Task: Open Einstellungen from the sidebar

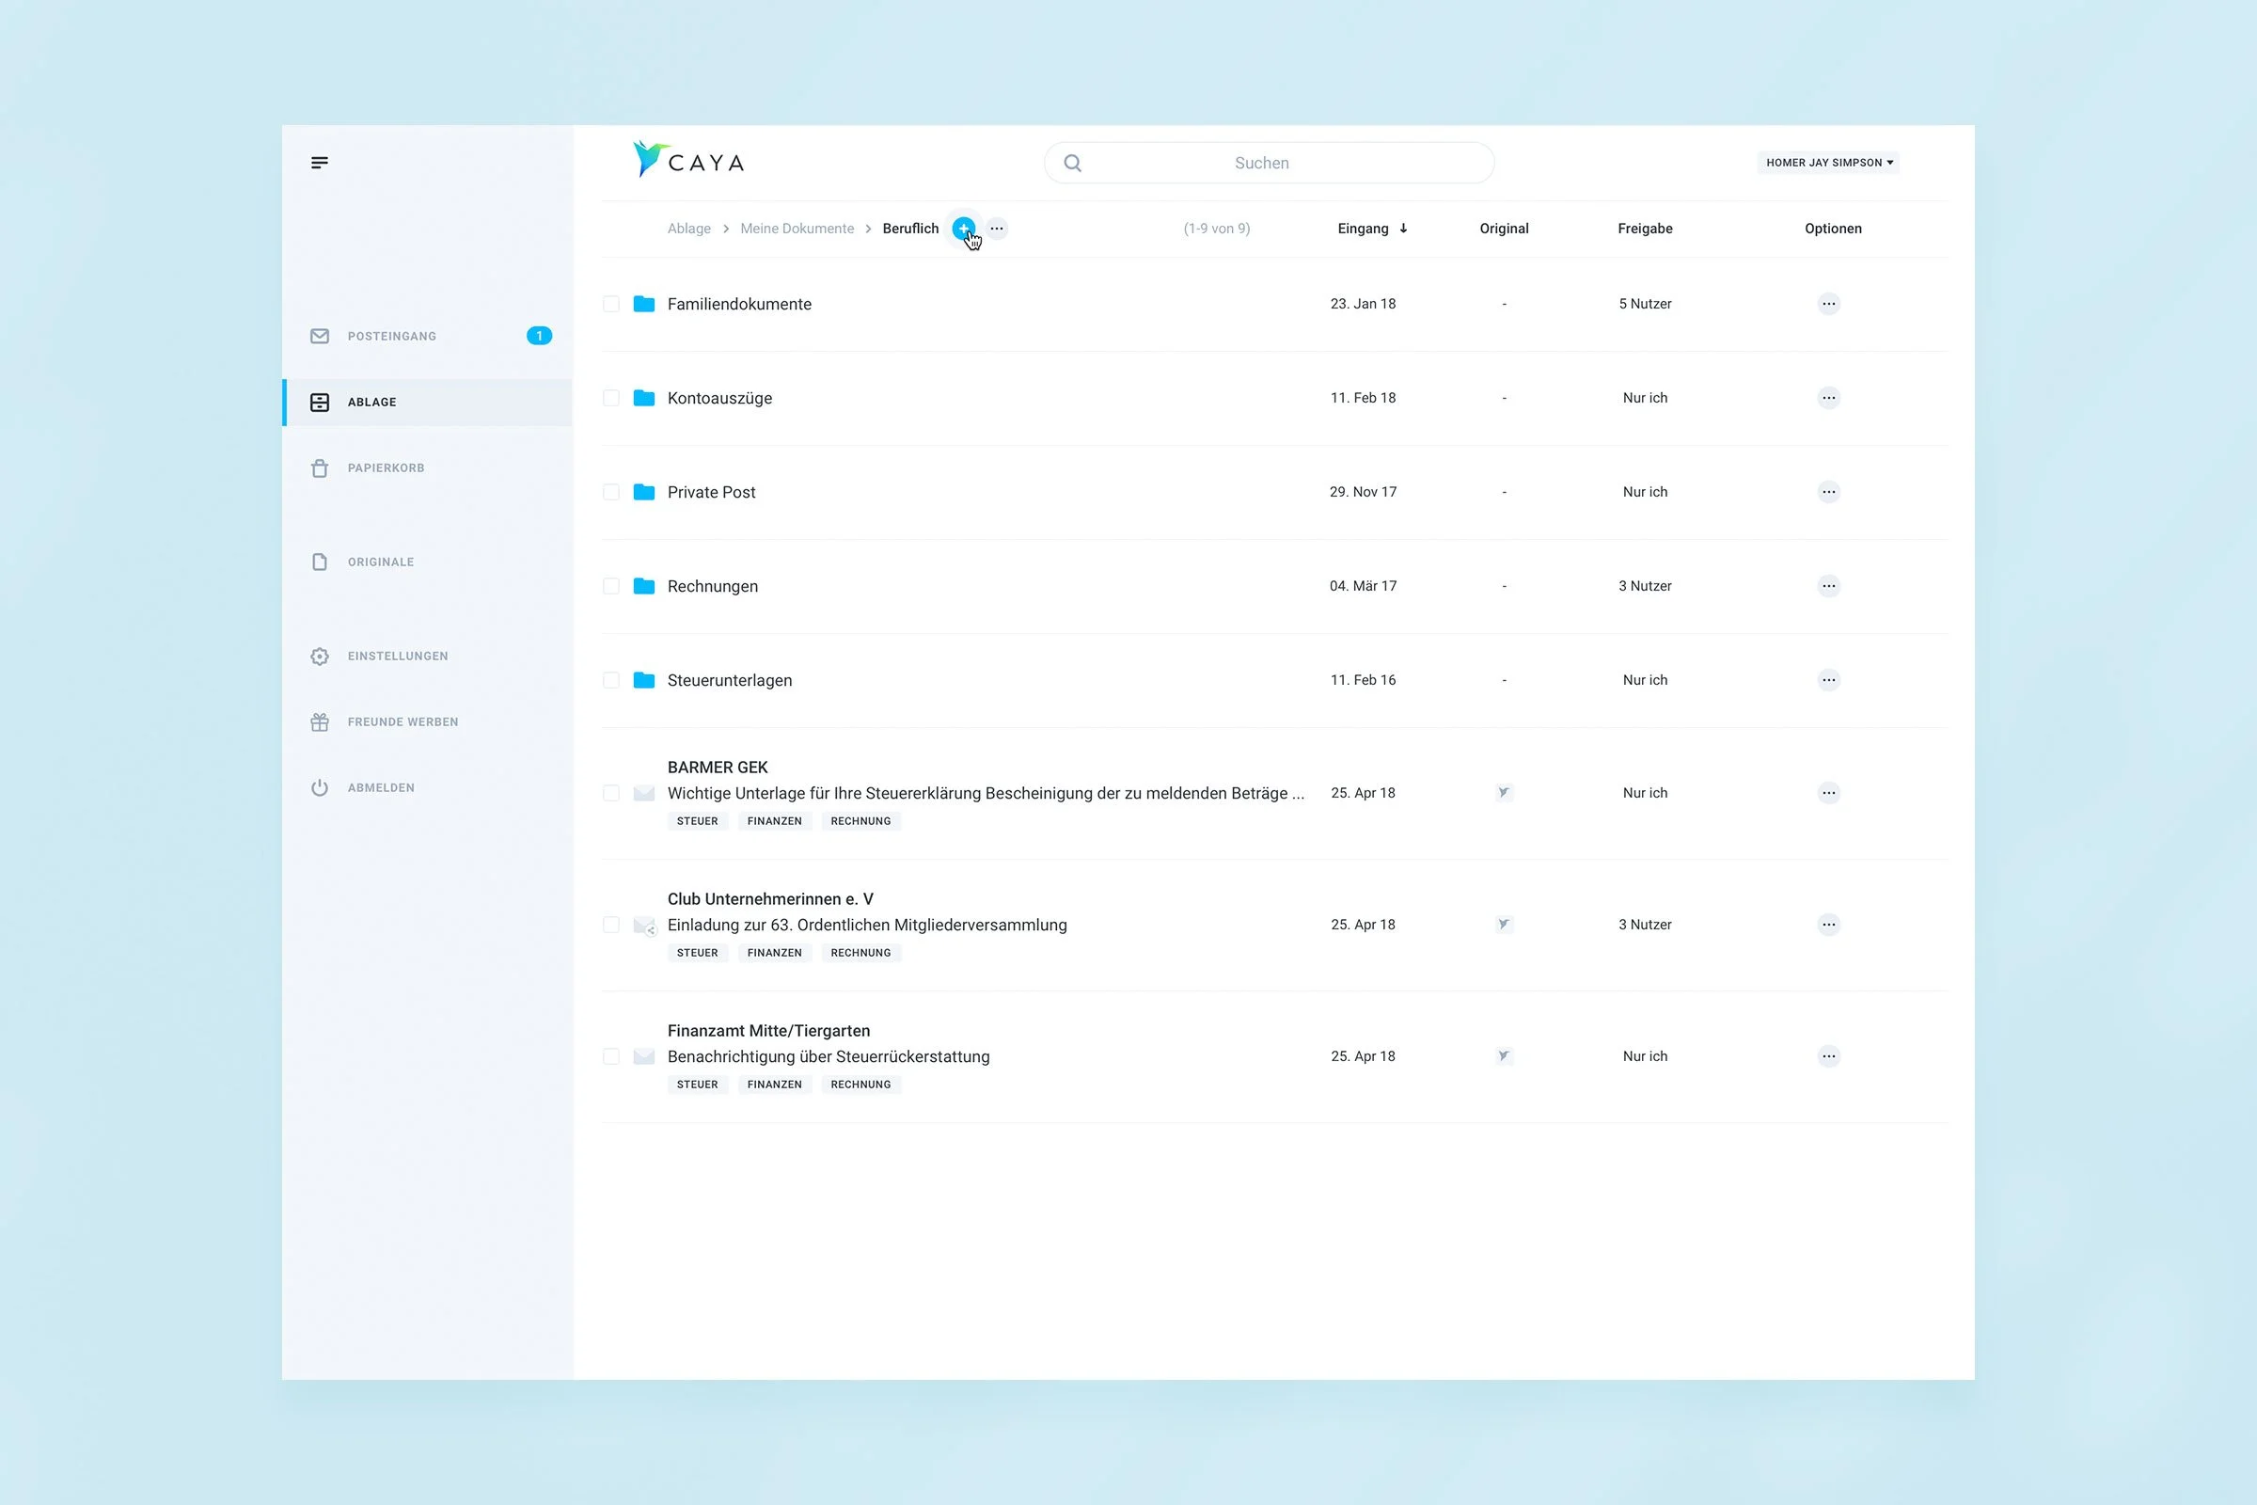Action: coord(397,656)
